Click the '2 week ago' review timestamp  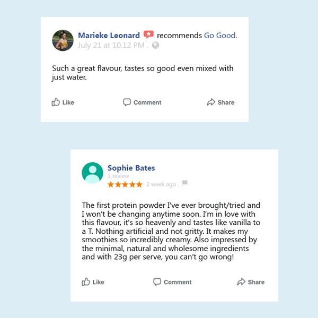point(161,184)
